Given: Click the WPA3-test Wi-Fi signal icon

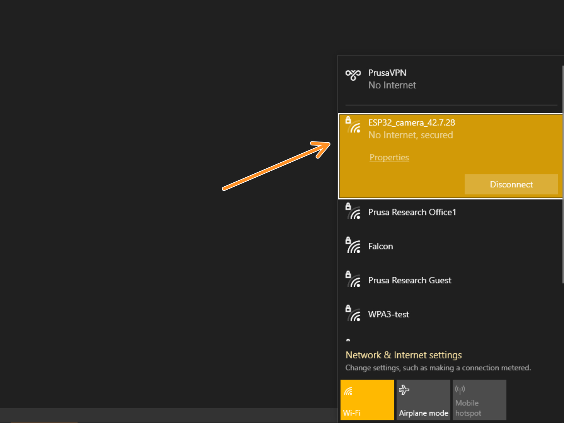Looking at the screenshot, I should (353, 313).
